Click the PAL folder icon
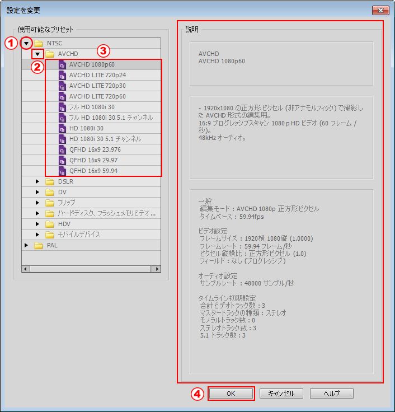 click(x=39, y=245)
